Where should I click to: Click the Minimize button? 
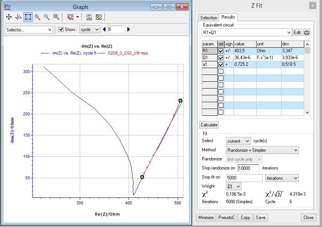click(x=206, y=218)
